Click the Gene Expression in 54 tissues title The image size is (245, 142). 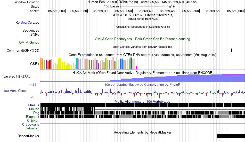(142, 55)
